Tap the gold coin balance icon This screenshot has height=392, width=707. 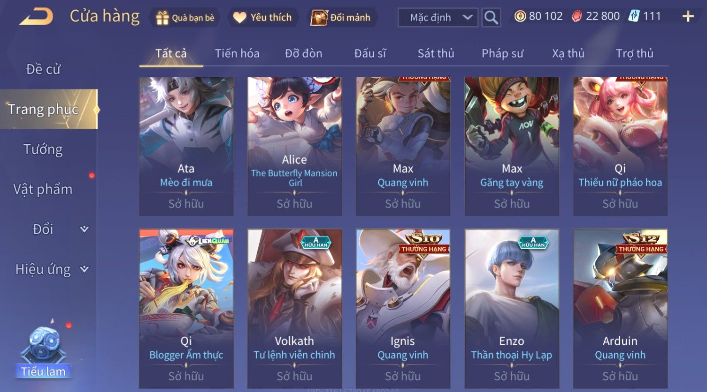tap(520, 16)
